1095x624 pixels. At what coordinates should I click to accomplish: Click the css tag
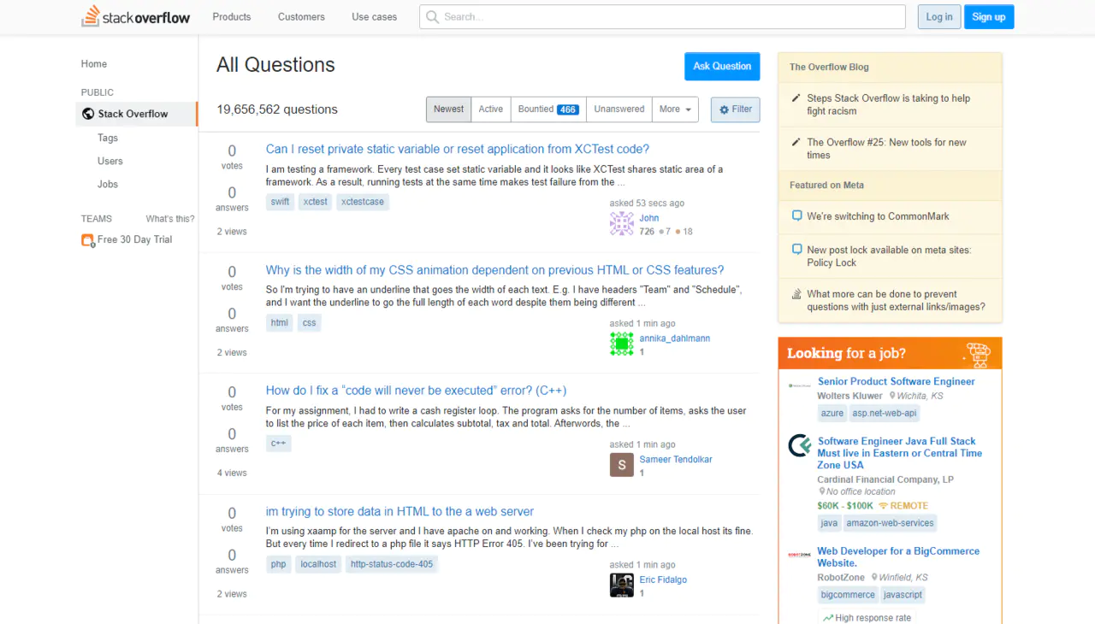click(310, 323)
